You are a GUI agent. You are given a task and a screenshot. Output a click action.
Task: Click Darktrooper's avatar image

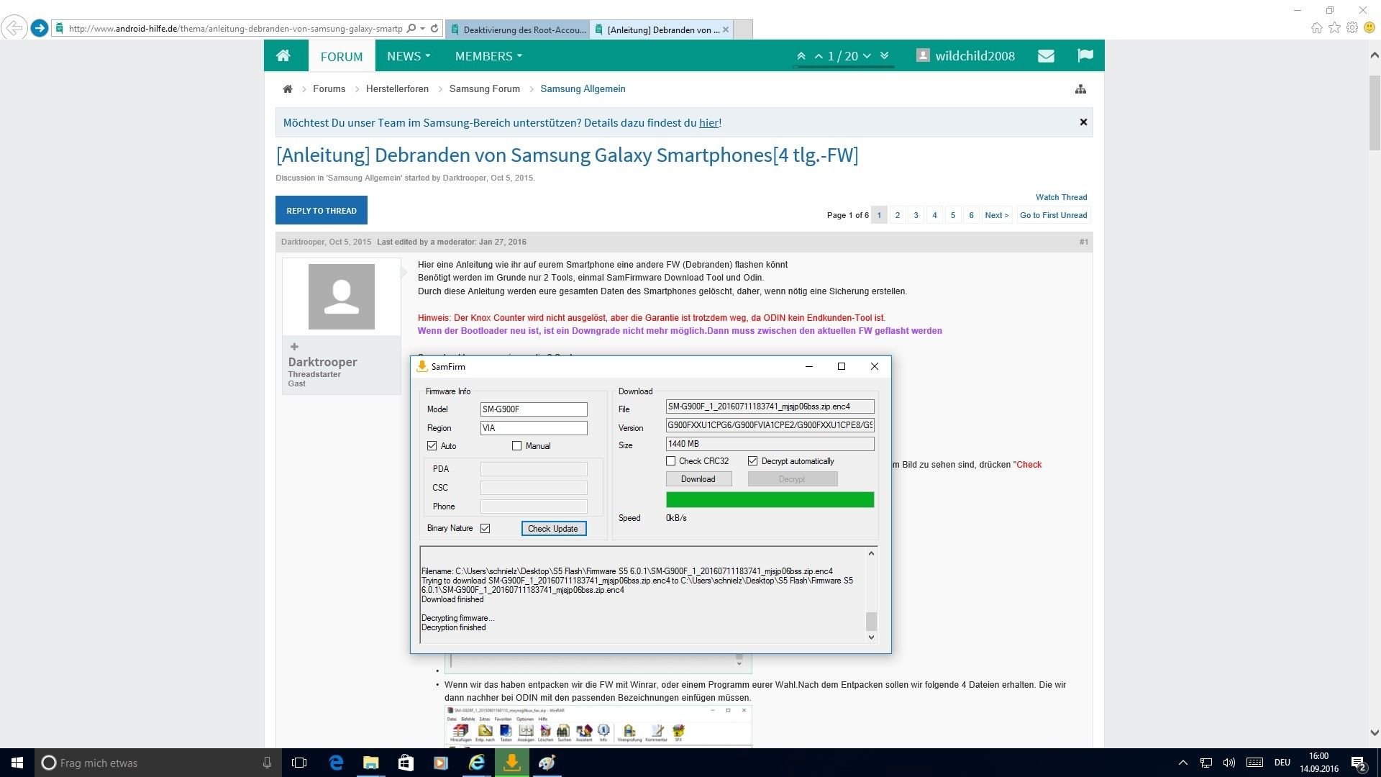pos(342,296)
